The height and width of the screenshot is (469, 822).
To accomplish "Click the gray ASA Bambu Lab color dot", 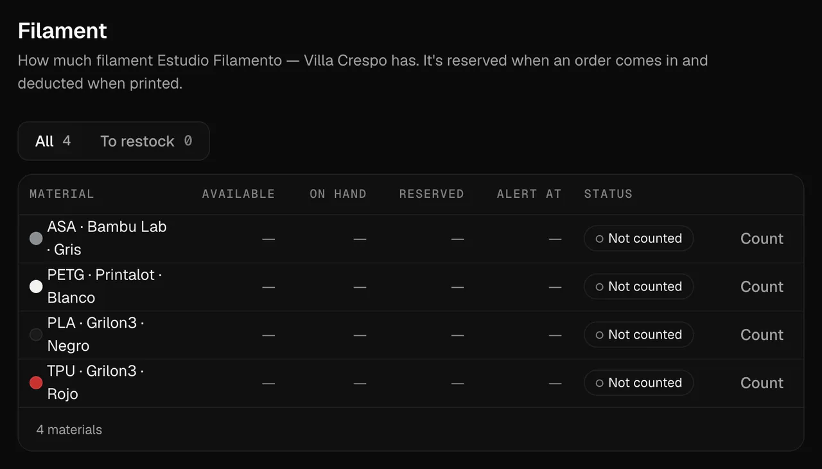I will click(x=36, y=238).
